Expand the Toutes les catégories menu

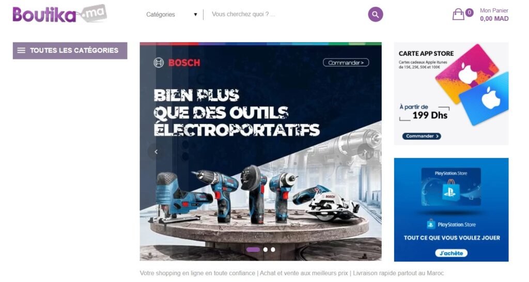point(70,51)
